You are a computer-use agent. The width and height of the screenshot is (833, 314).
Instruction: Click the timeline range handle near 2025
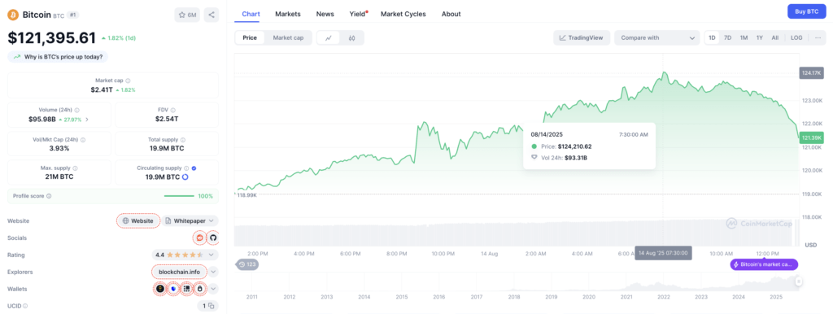pos(798,281)
